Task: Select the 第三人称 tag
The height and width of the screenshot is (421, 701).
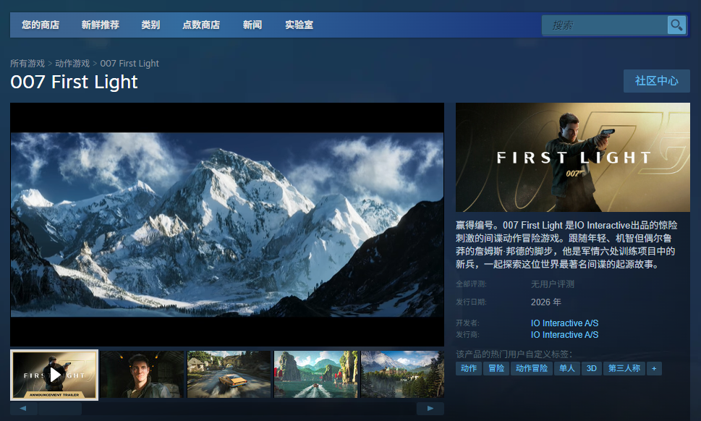Action: 624,368
